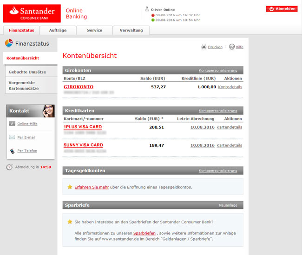Click the question mark help icon
Viewport: 302px width, 255px height.
coord(232,46)
